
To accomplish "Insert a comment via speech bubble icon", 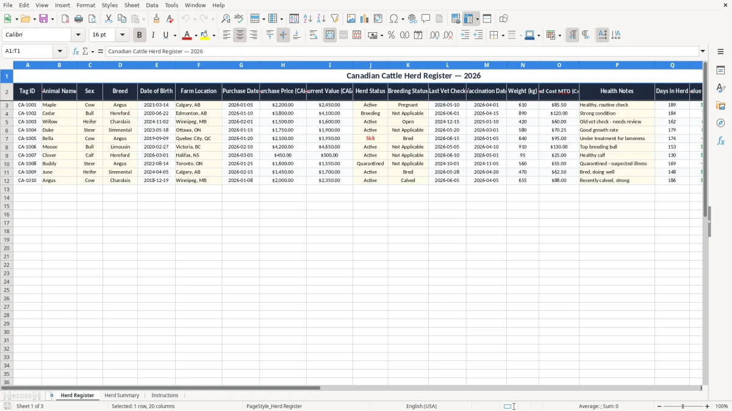I will point(426,19).
